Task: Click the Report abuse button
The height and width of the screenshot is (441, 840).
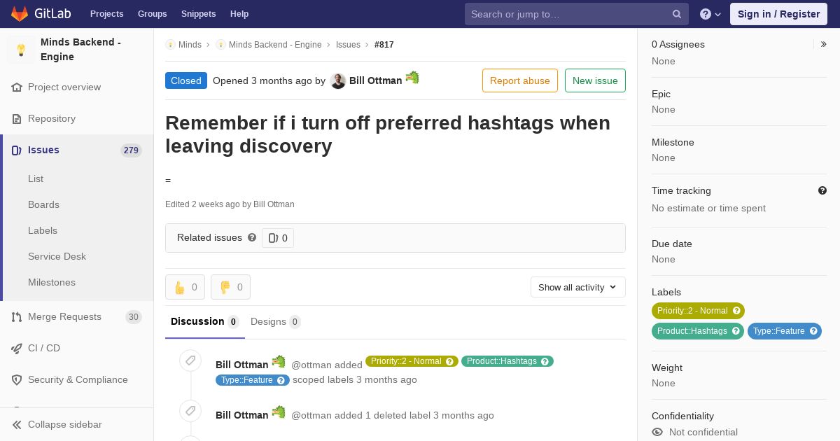Action: tap(520, 80)
